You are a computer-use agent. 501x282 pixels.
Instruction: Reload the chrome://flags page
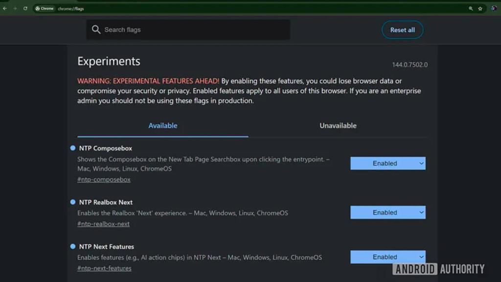[x=24, y=8]
